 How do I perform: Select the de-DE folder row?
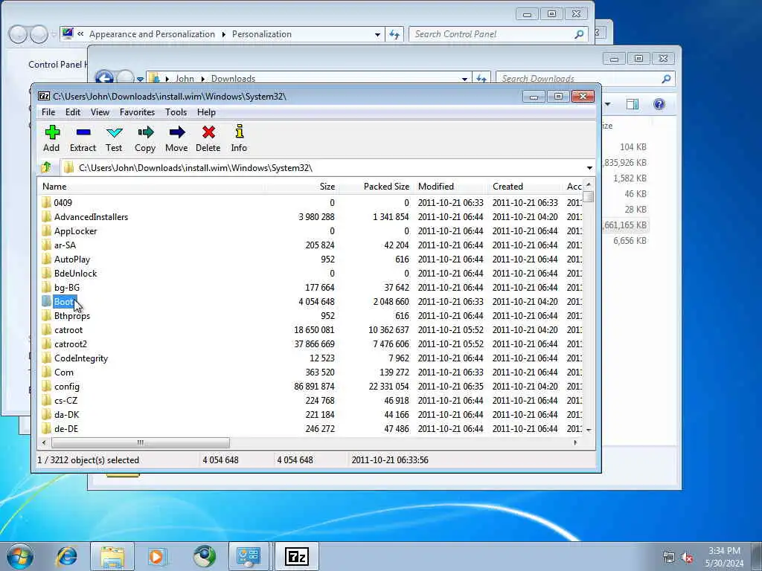click(311, 428)
